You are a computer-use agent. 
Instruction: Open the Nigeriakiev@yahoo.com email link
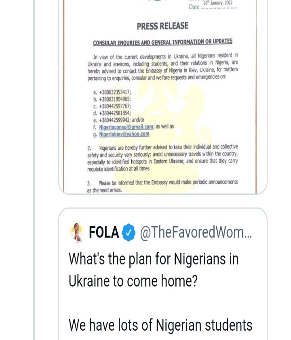point(124,134)
